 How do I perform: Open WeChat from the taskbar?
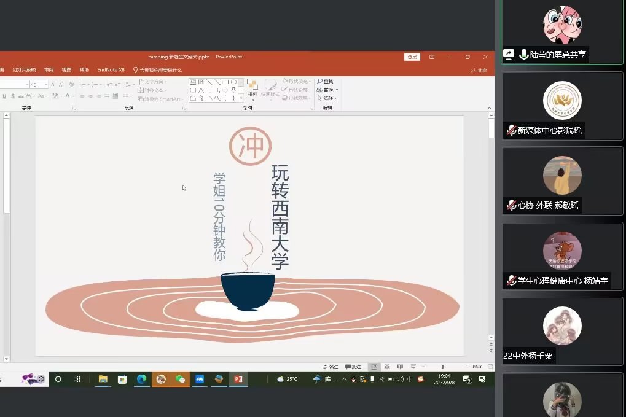(180, 379)
